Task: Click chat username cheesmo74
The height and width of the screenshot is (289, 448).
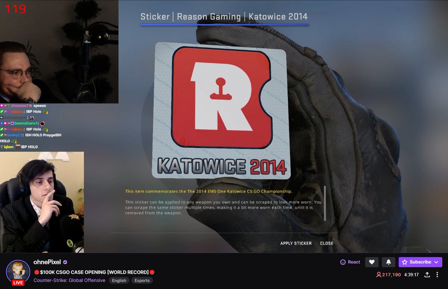Action: click(21, 106)
